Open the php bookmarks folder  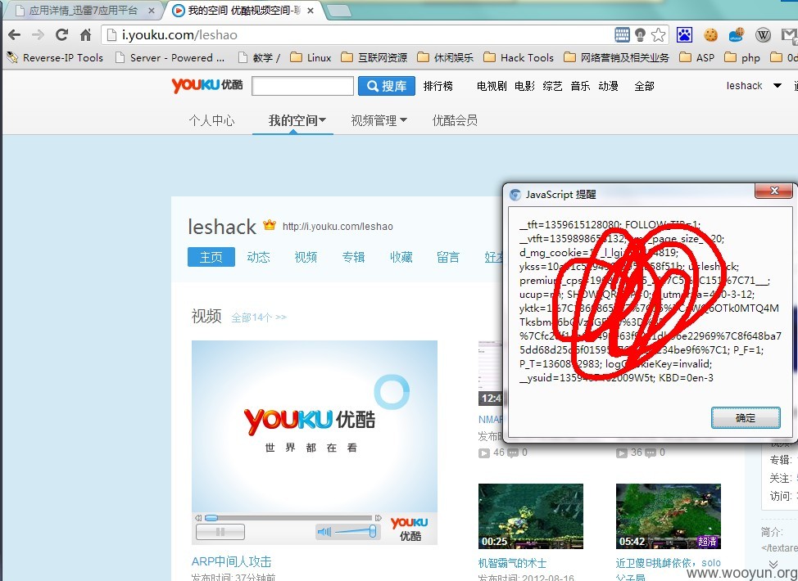742,58
